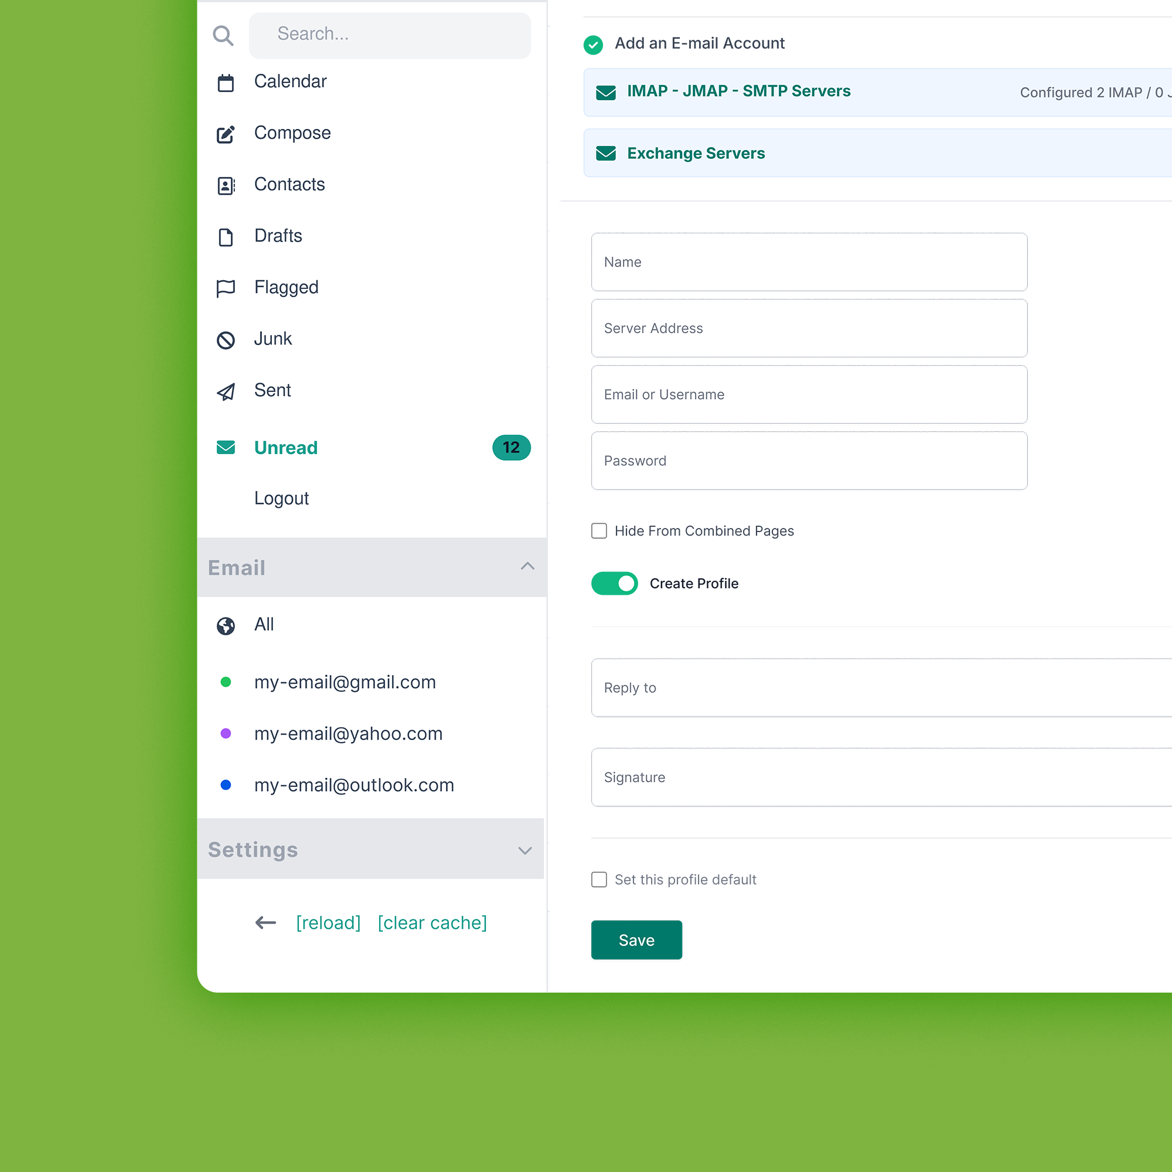This screenshot has width=1172, height=1172.
Task: Click the back arrow near reload
Action: (265, 923)
